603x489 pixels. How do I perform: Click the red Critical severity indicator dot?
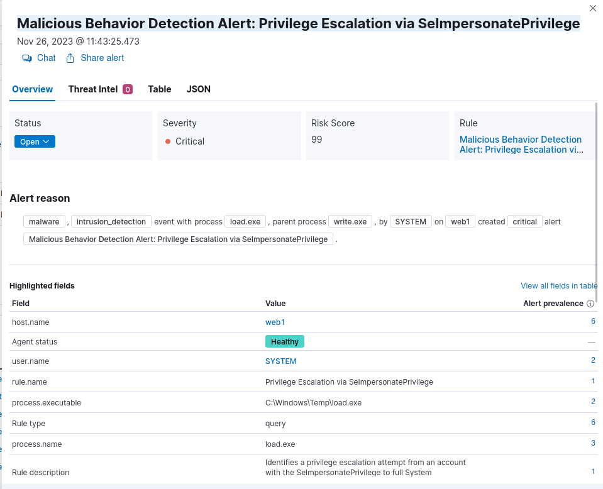point(168,141)
